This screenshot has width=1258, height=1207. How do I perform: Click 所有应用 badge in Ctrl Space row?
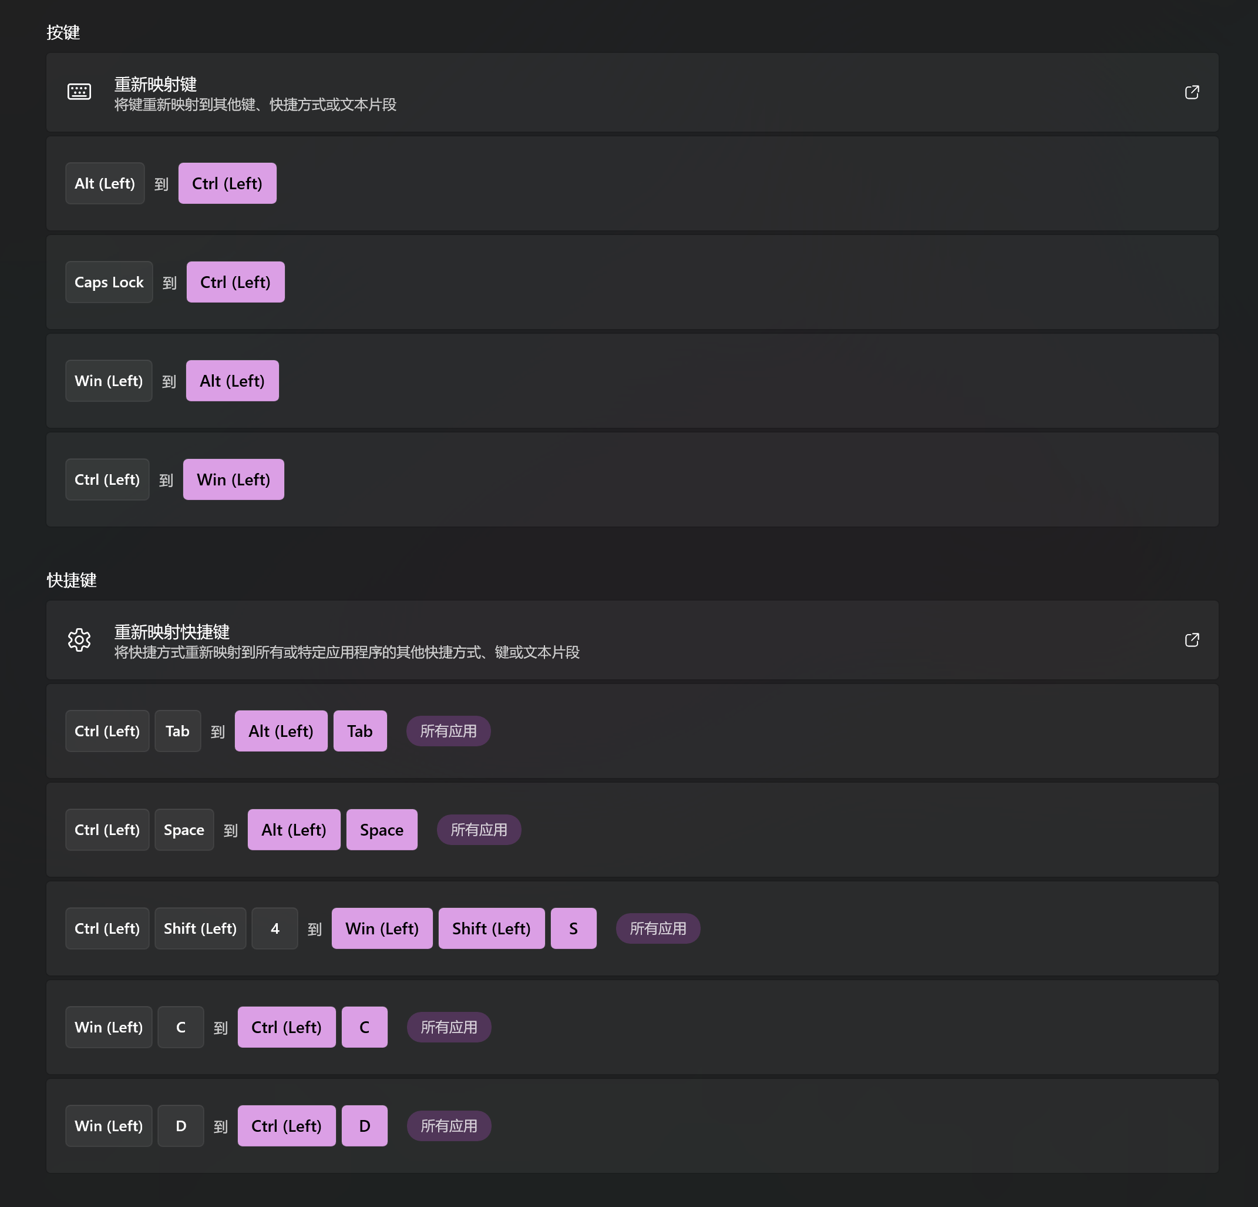click(479, 830)
